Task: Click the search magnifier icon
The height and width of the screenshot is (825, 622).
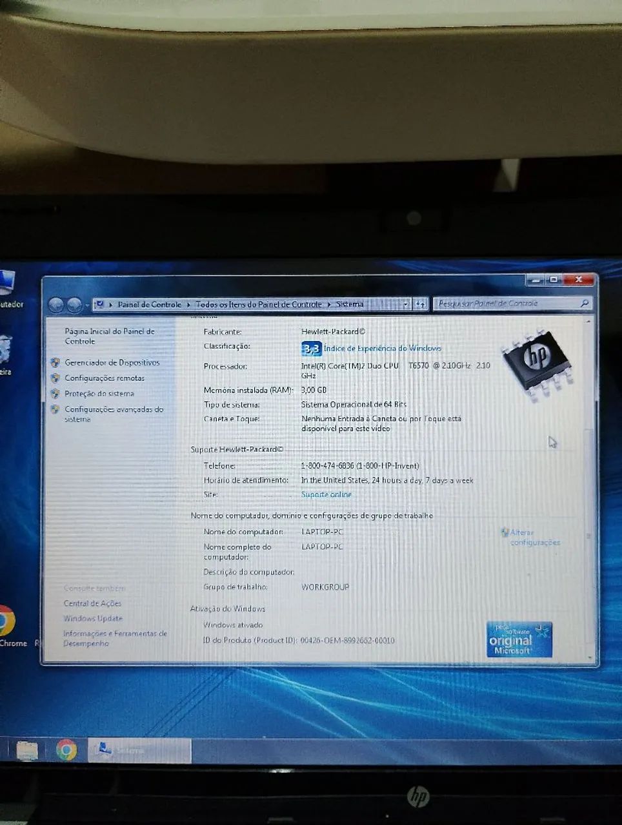Action: coord(585,303)
